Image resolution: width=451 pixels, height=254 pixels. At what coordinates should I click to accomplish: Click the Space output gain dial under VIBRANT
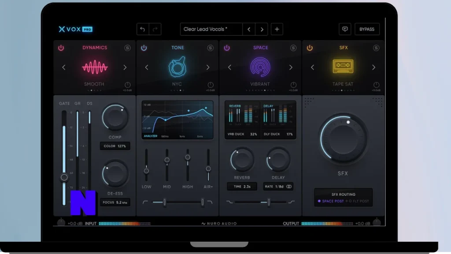293,85
